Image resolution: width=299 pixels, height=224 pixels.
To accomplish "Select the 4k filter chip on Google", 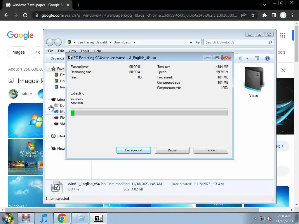I will [x=37, y=52].
